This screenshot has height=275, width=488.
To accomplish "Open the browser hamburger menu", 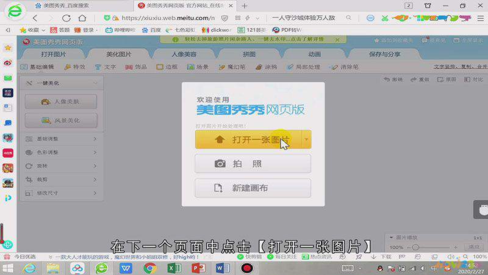I will pos(481,18).
